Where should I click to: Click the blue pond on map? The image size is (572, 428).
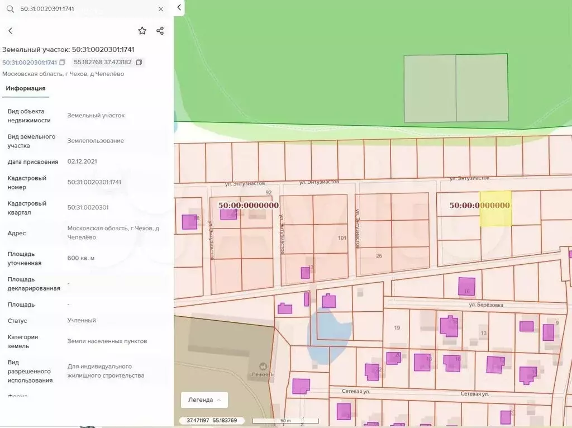pyautogui.click(x=329, y=336)
